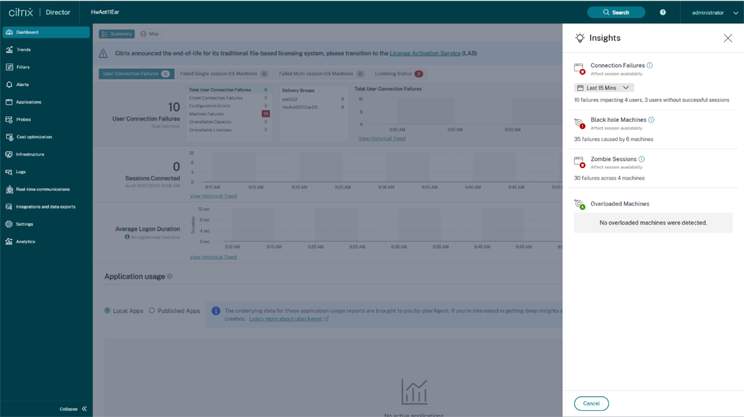This screenshot has height=417, width=744.
Task: Click the Search field in header
Action: pyautogui.click(x=616, y=12)
